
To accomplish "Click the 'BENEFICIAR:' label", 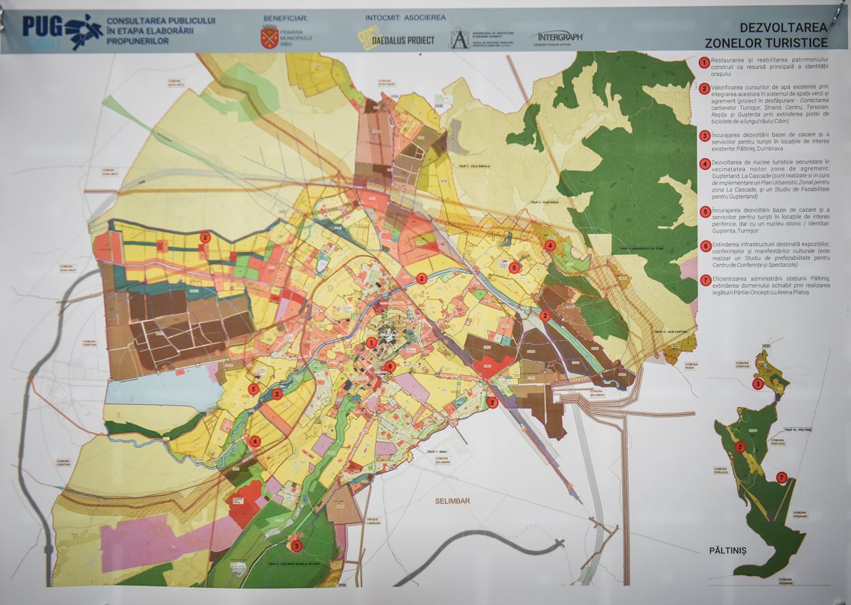I will point(286,19).
